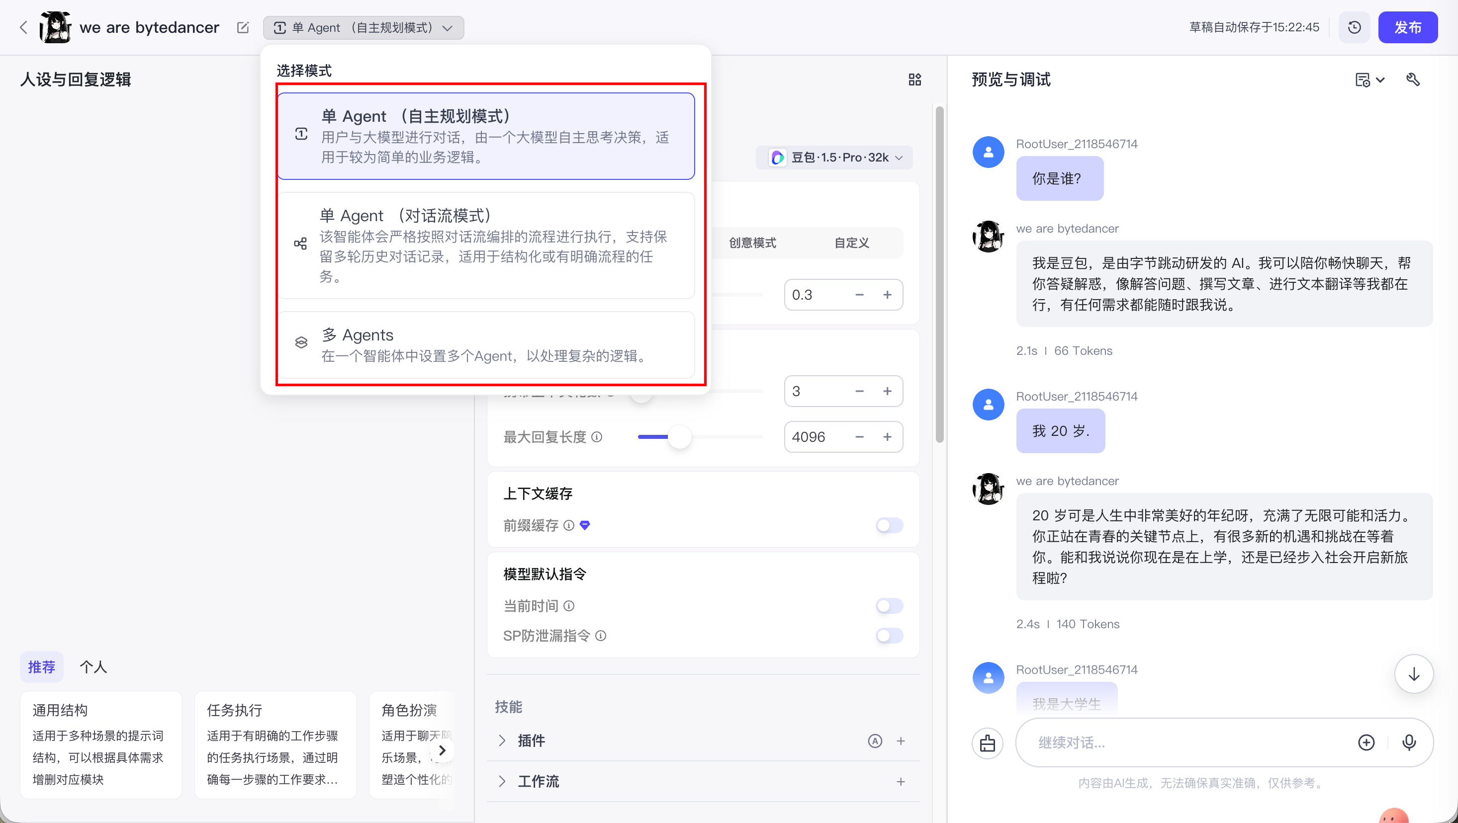Viewport: 1458px width, 823px height.
Task: Switch to the 个人 tab
Action: (x=93, y=667)
